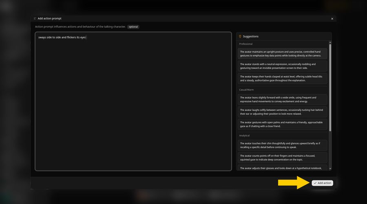Click the Add action prompt dialog title
Screen dimensions: 367x204
pyautogui.click(x=50, y=18)
